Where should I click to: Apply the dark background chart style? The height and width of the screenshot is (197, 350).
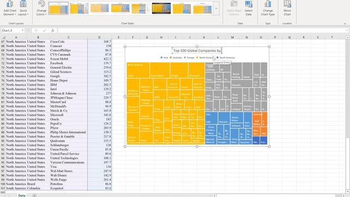[x=161, y=9]
